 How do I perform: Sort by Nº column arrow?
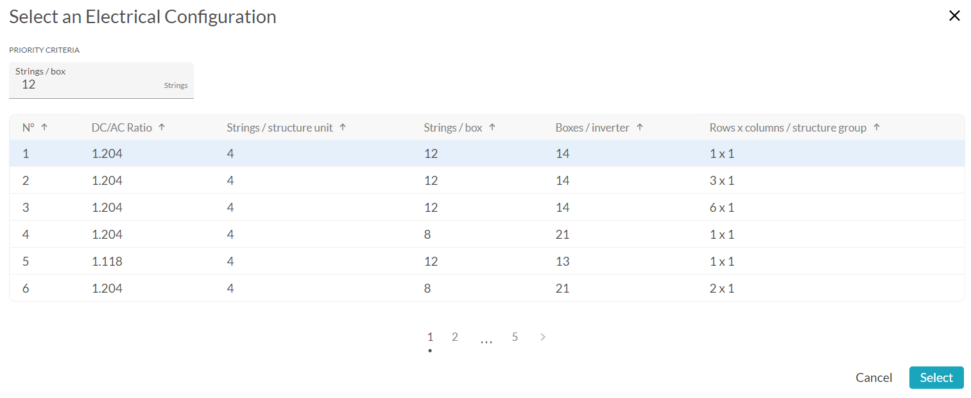pyautogui.click(x=44, y=127)
